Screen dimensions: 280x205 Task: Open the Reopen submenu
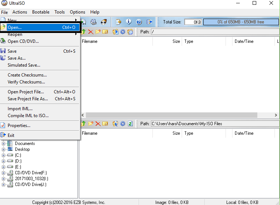[x=40, y=34]
